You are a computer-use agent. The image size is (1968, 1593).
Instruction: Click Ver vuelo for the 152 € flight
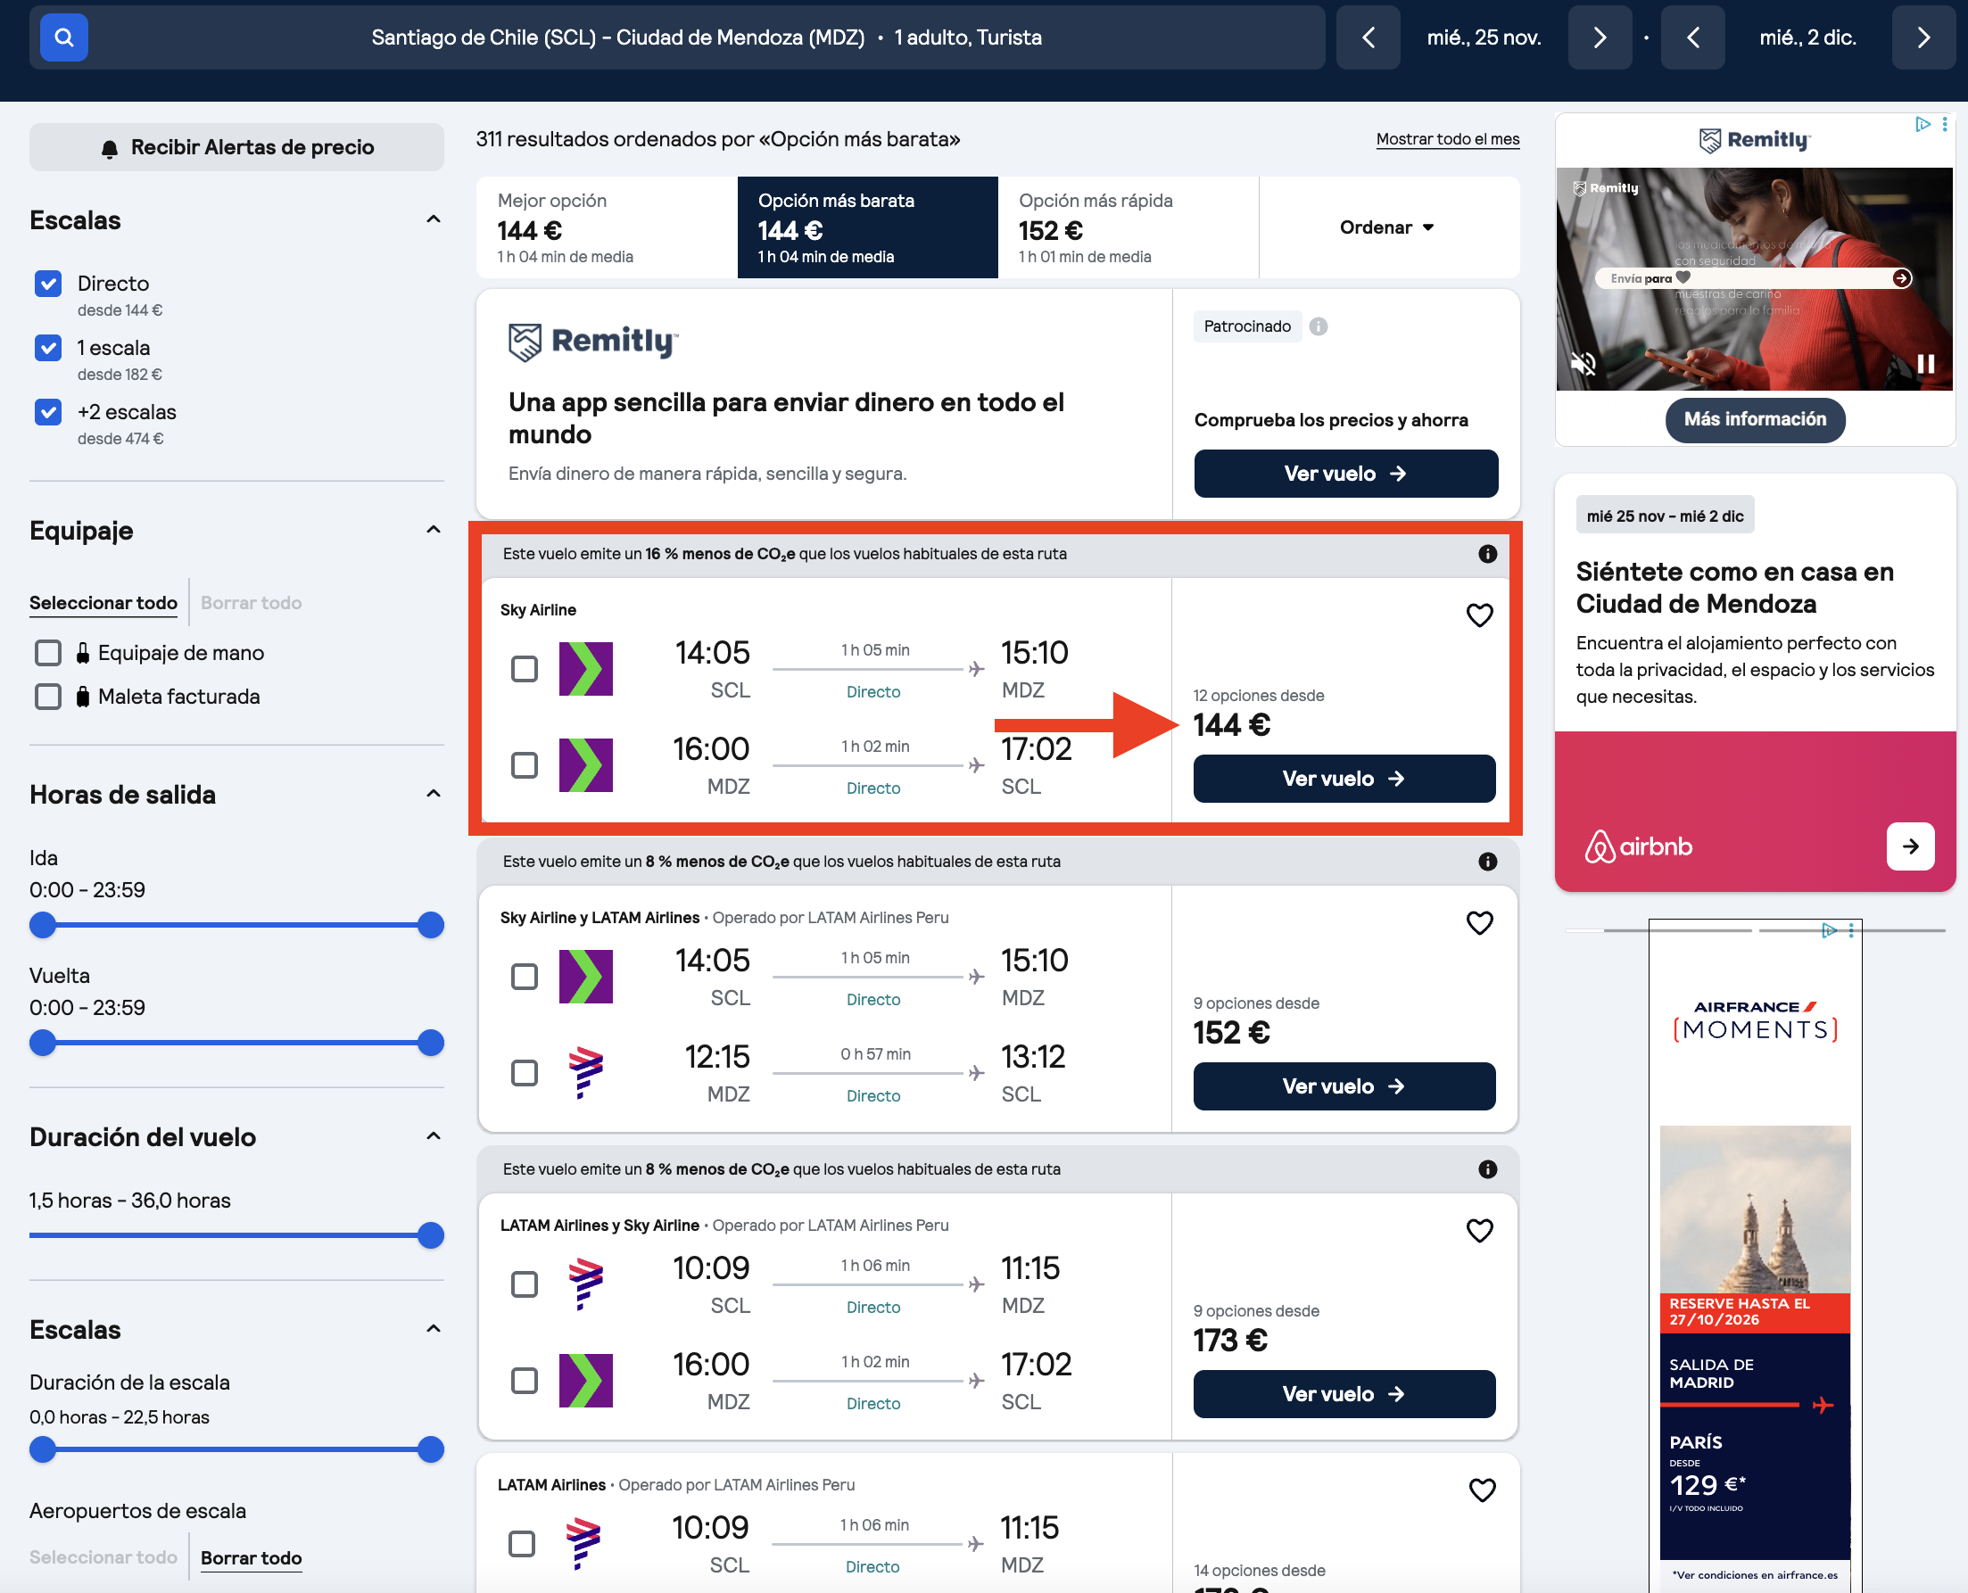[1344, 1086]
